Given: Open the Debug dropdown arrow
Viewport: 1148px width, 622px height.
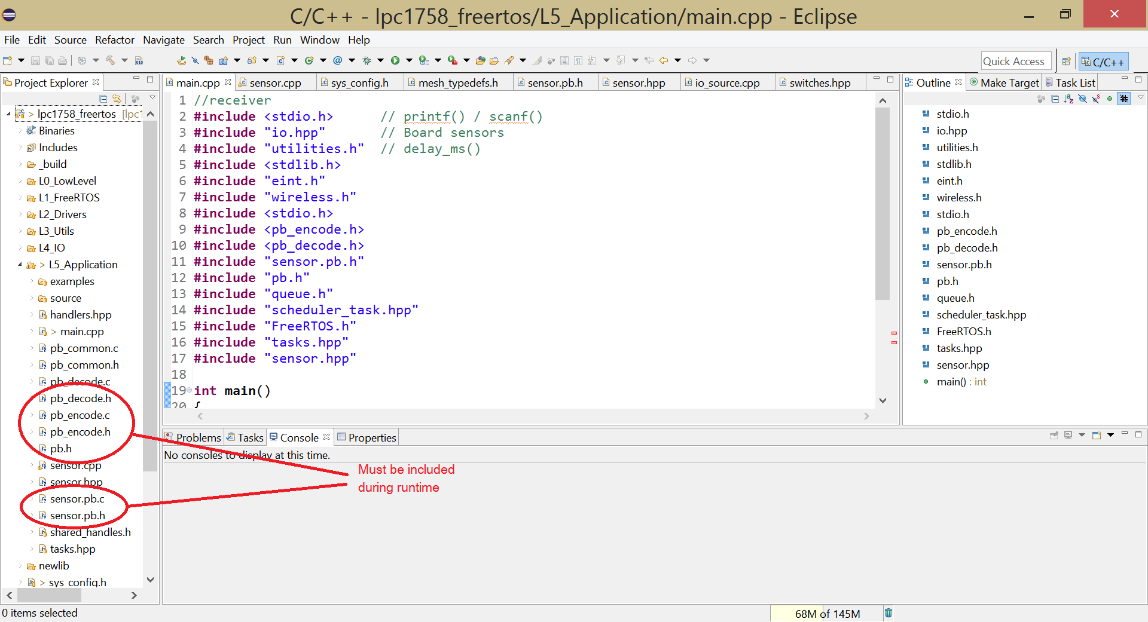Looking at the screenshot, I should pos(380,60).
